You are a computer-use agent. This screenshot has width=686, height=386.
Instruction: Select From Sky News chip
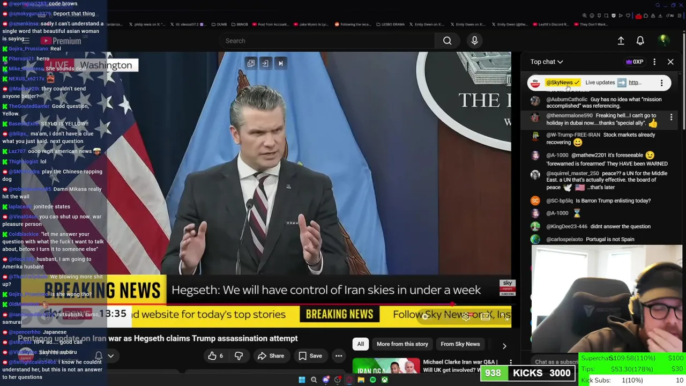pyautogui.click(x=460, y=344)
